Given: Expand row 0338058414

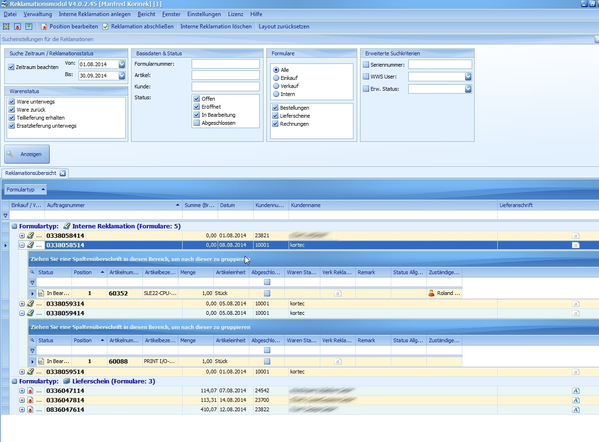Looking at the screenshot, I should click(22, 235).
